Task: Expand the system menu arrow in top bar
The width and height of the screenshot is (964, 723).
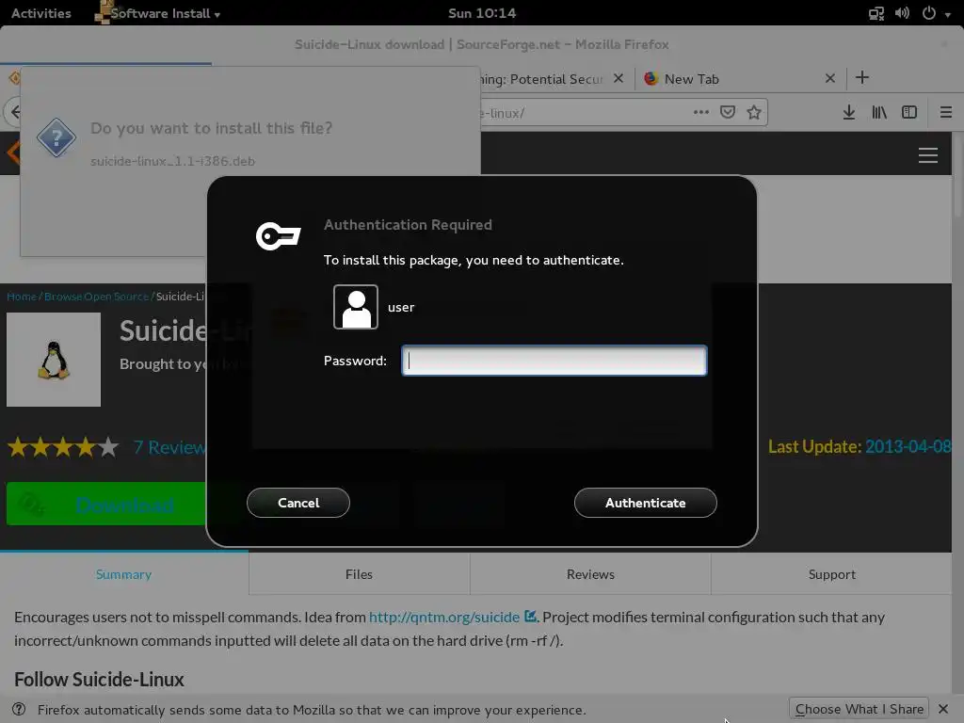Action: 948,14
